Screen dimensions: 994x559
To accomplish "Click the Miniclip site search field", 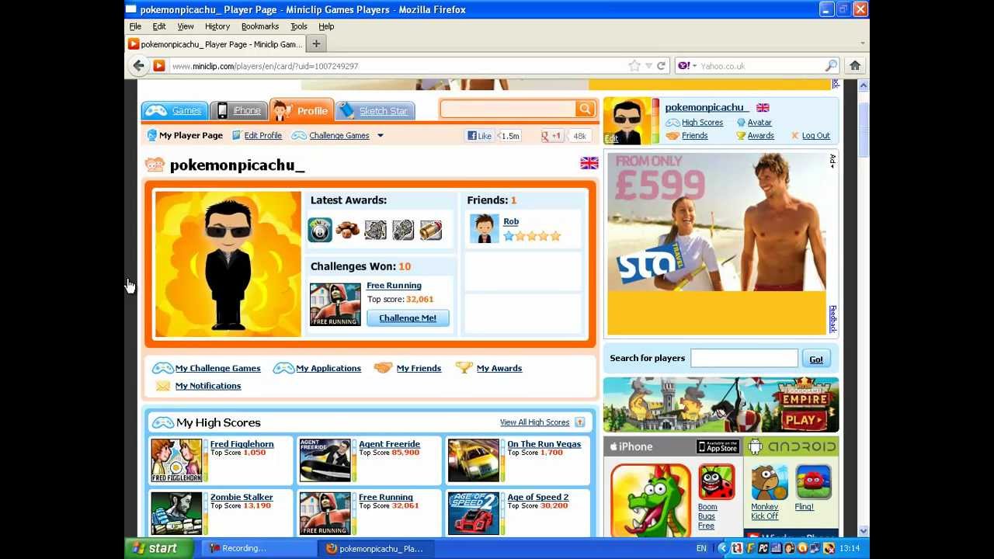I will (509, 109).
